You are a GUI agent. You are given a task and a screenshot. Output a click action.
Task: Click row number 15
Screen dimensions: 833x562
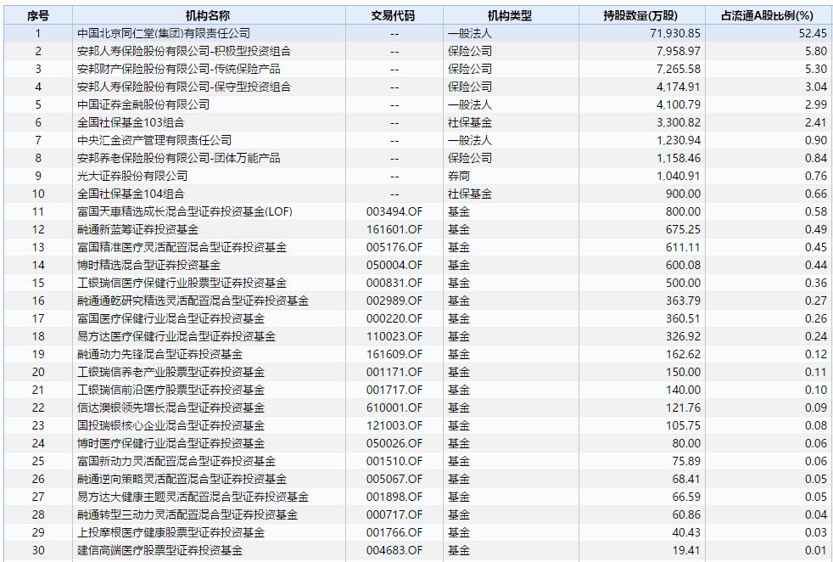[37, 283]
